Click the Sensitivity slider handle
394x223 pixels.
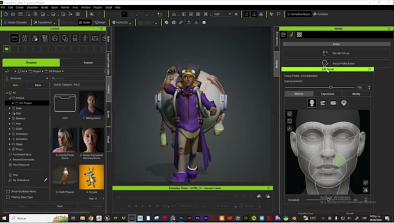328,200
